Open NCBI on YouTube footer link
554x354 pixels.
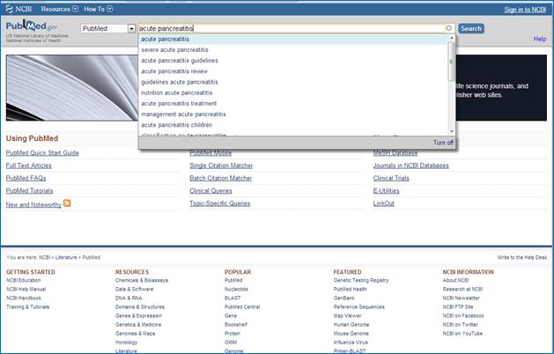coord(462,333)
